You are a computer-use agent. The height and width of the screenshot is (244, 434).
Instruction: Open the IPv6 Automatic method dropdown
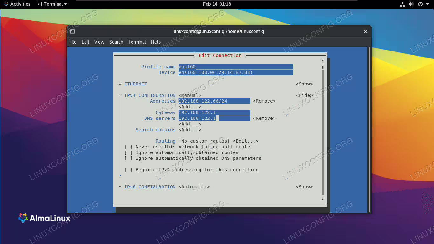194,187
